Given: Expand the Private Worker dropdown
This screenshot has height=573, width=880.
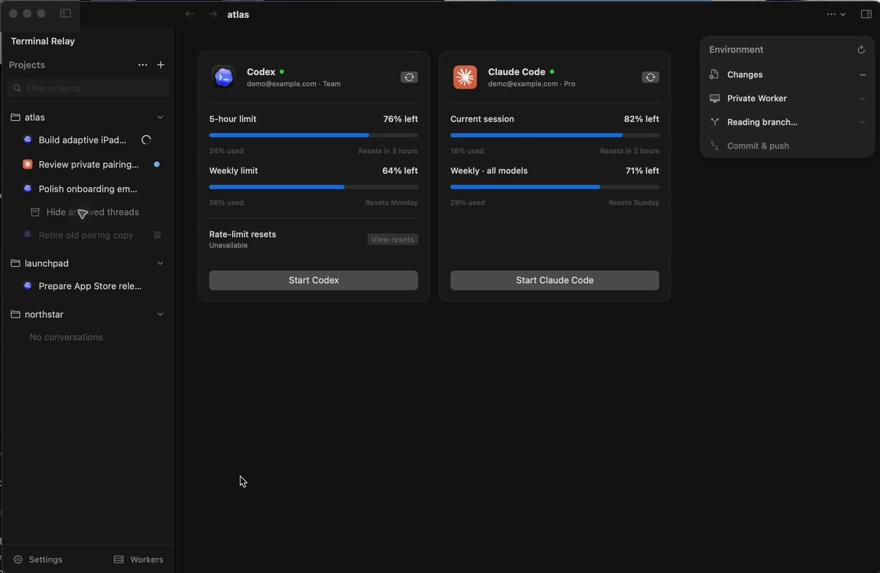Looking at the screenshot, I should click(x=862, y=99).
